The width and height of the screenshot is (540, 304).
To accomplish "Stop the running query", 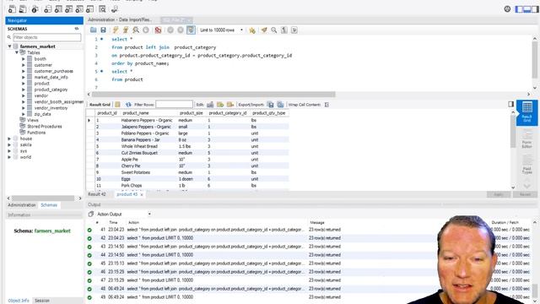I will point(146,30).
